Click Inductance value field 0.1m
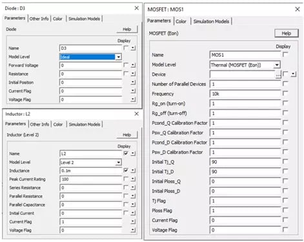Image resolution: width=304 pixels, height=242 pixels. coord(90,170)
